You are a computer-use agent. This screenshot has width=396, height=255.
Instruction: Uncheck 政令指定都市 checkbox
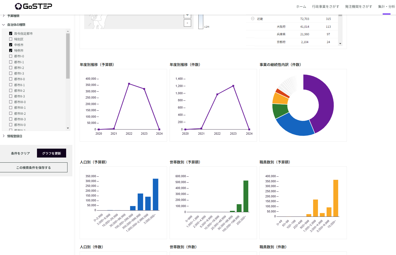click(11, 33)
